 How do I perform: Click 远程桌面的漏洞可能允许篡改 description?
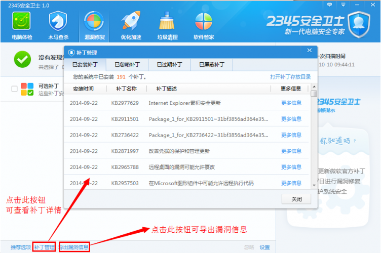[x=182, y=167]
